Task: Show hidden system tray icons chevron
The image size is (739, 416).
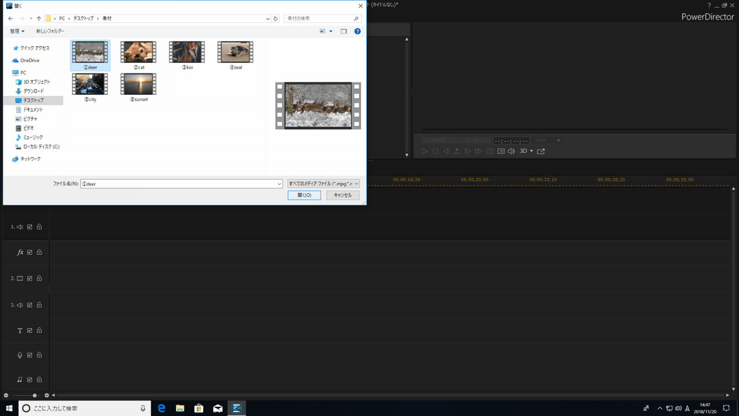Action: (x=660, y=408)
